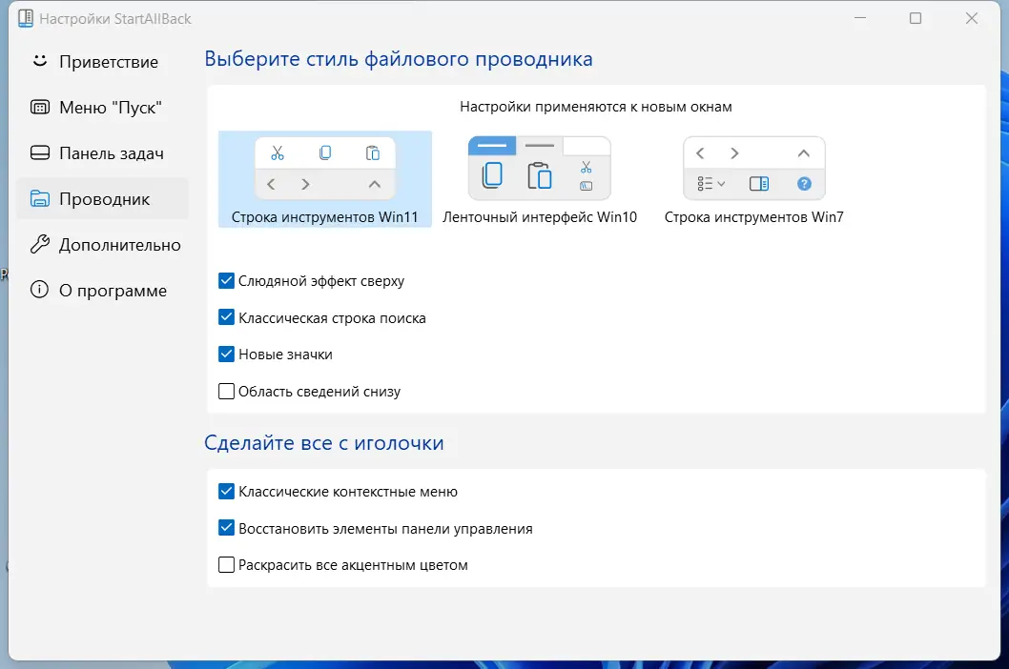Toggle Новые значки off
1009x669 pixels.
click(226, 354)
